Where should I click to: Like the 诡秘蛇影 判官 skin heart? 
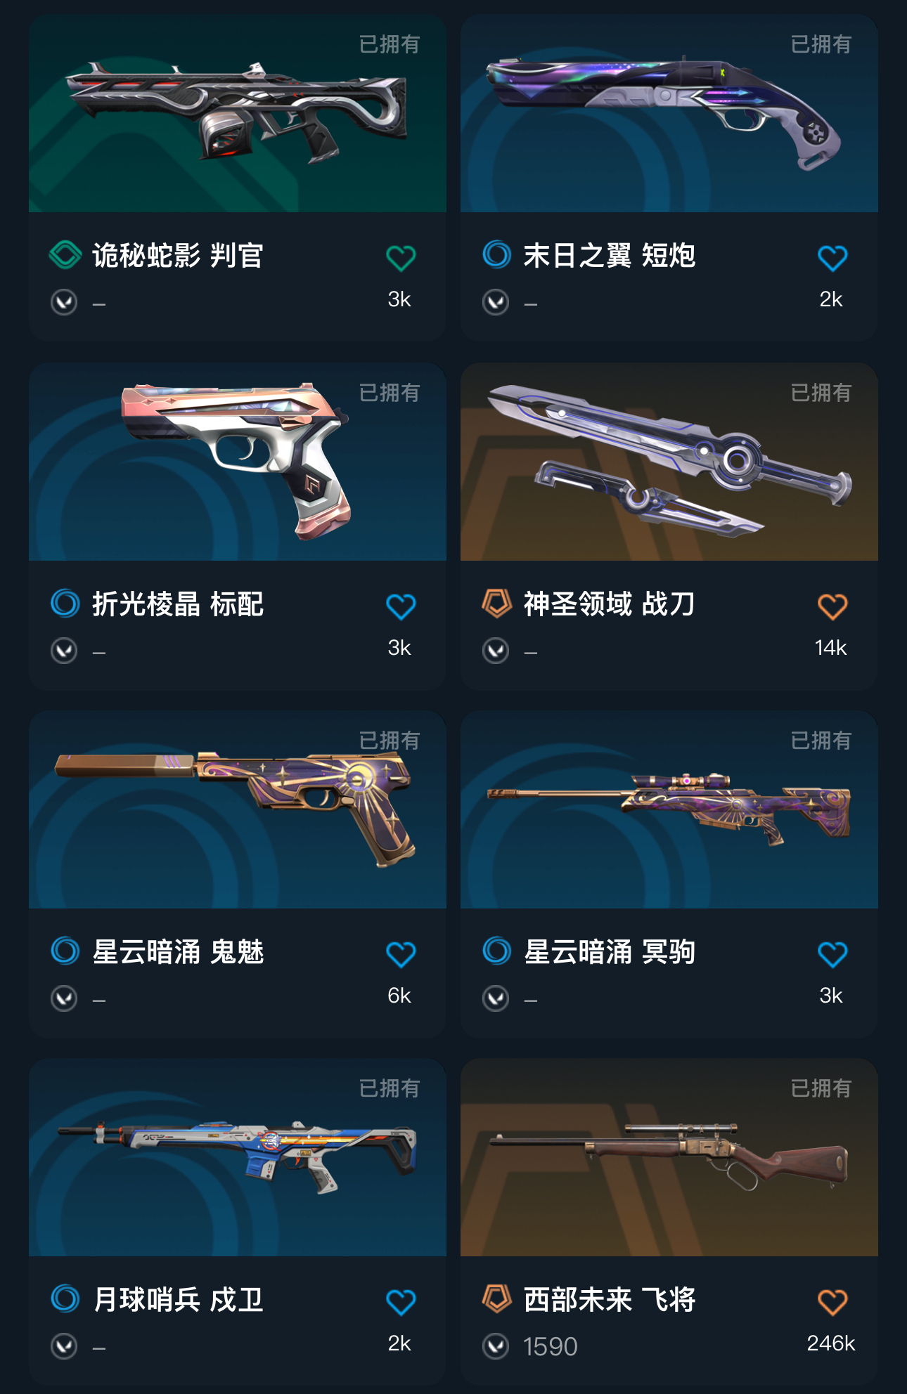[401, 258]
